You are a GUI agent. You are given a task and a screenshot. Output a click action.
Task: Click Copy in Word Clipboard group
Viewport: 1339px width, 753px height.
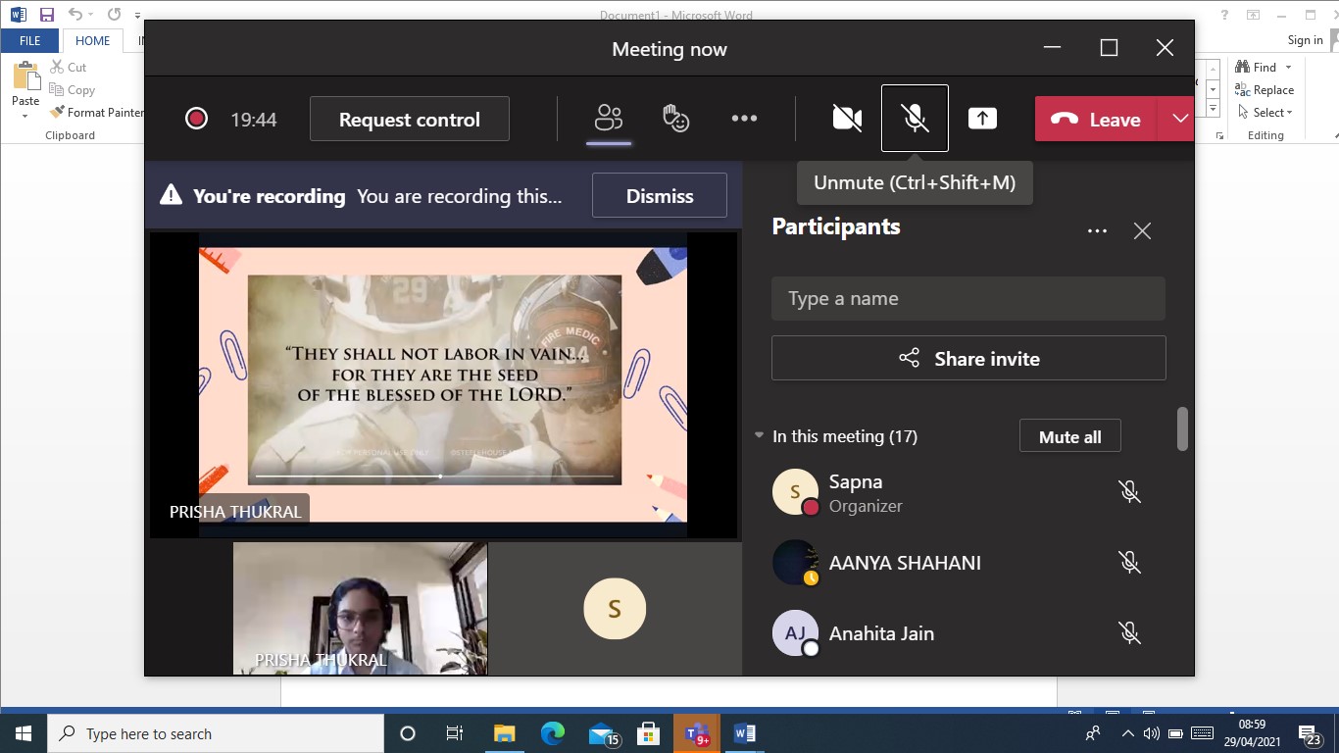[72, 90]
